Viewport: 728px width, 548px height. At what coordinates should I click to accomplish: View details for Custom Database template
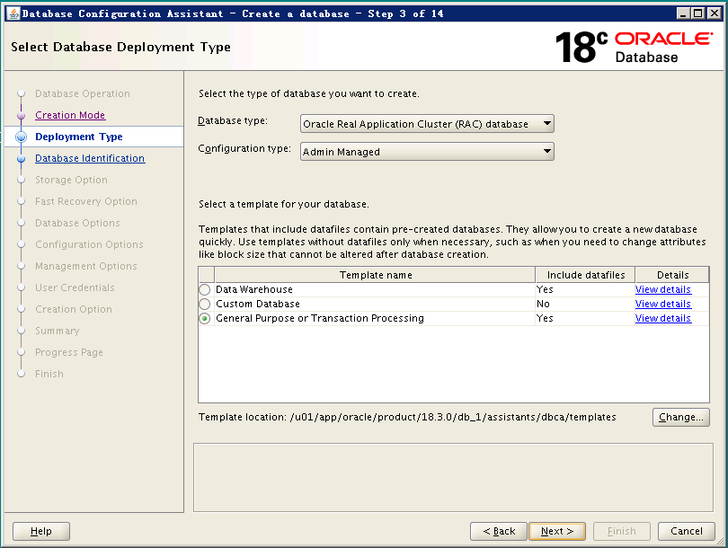click(x=663, y=304)
